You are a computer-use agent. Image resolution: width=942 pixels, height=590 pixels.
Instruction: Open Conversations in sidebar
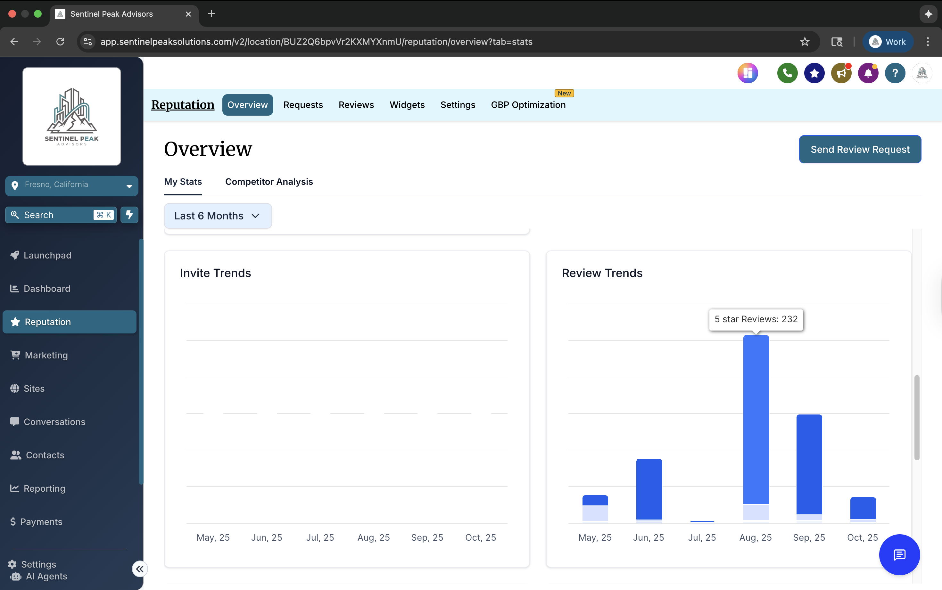click(70, 422)
